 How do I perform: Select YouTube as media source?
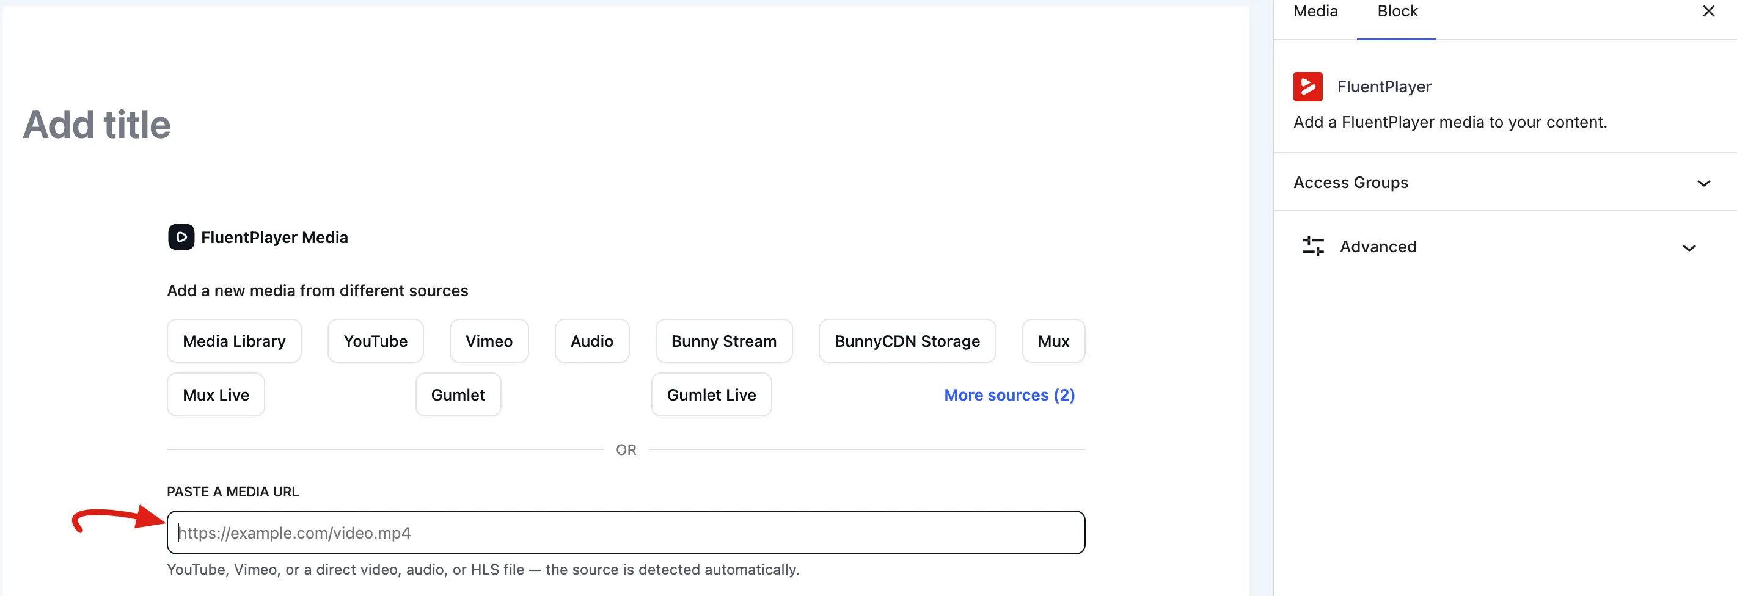click(376, 341)
